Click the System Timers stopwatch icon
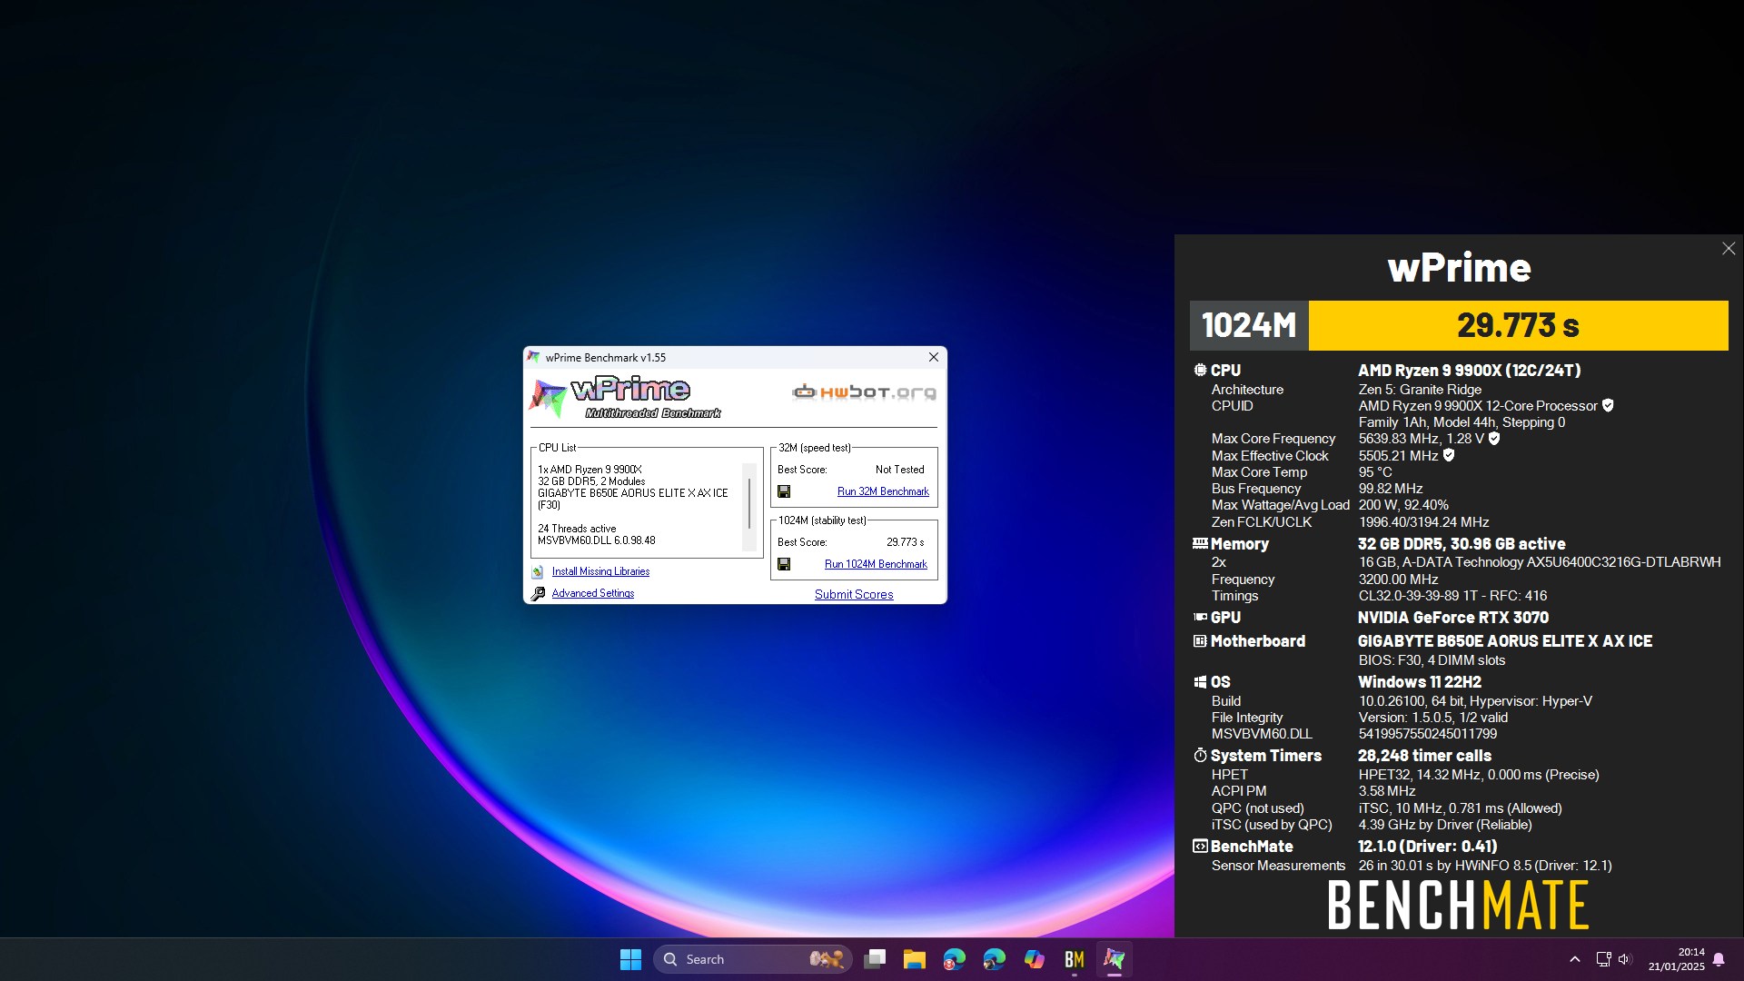1744x981 pixels. click(1200, 755)
